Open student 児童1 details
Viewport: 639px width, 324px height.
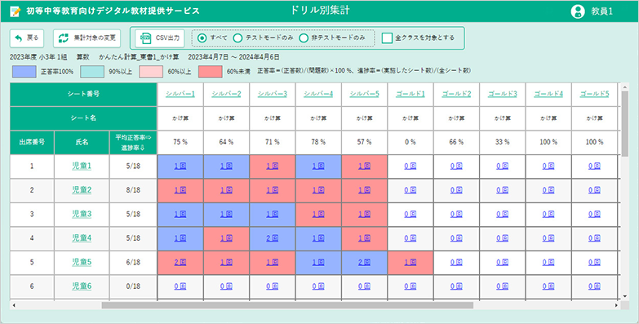pyautogui.click(x=82, y=166)
